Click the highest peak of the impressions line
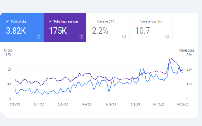The width and height of the screenshot is (202, 126). click(171, 59)
